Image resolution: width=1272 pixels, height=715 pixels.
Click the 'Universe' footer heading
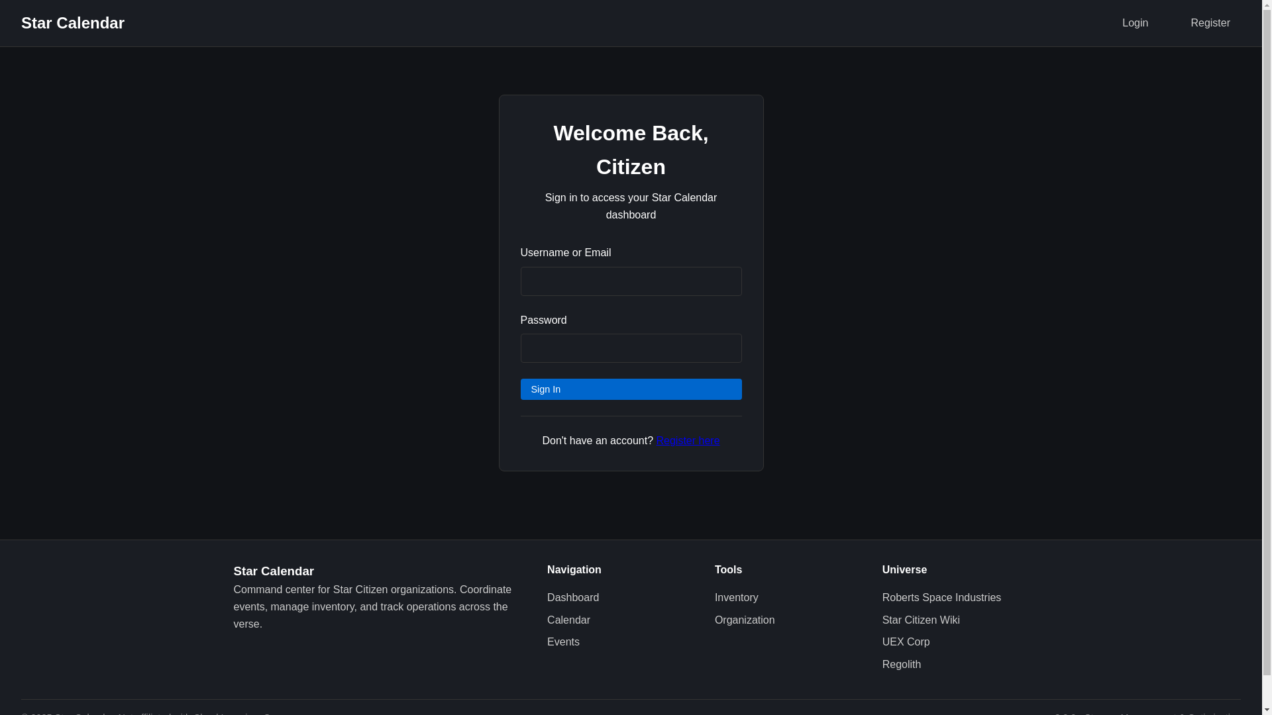coord(904,570)
